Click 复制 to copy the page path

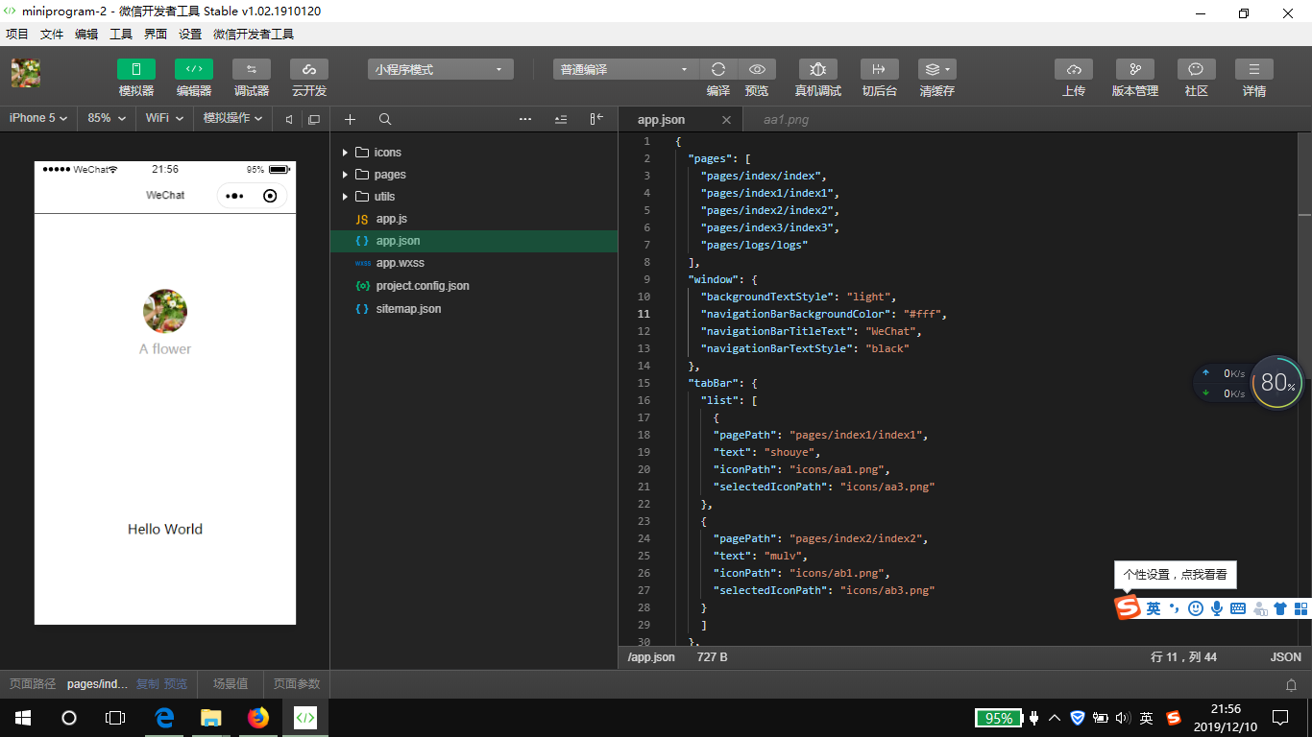click(148, 684)
